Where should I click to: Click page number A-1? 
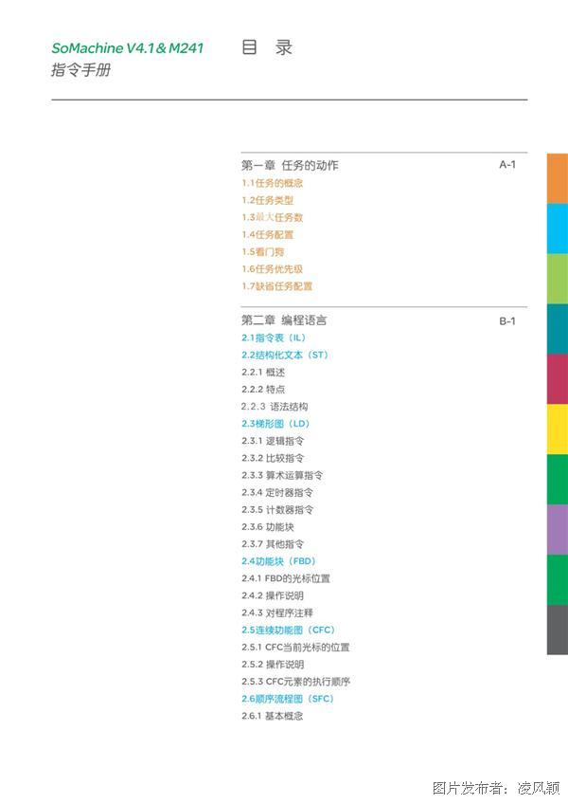(507, 165)
